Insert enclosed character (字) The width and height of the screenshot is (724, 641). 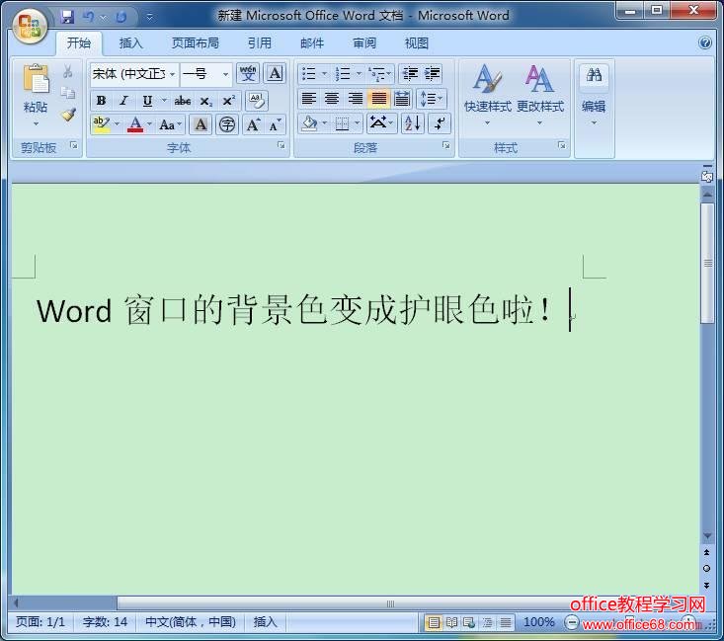[x=227, y=124]
